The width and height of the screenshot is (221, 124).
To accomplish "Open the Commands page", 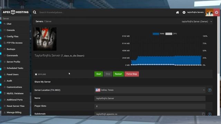I will pyautogui.click(x=12, y=55).
